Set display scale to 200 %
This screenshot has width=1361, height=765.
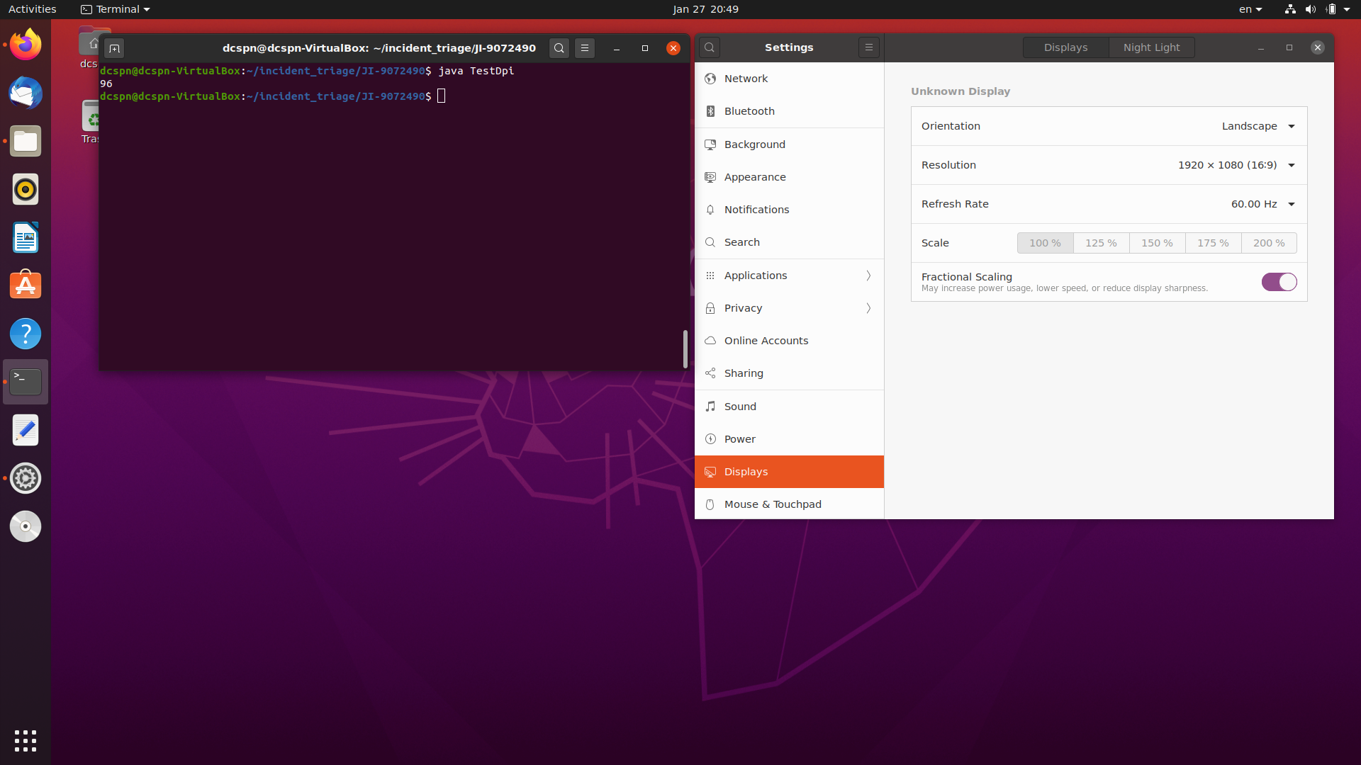(x=1268, y=243)
